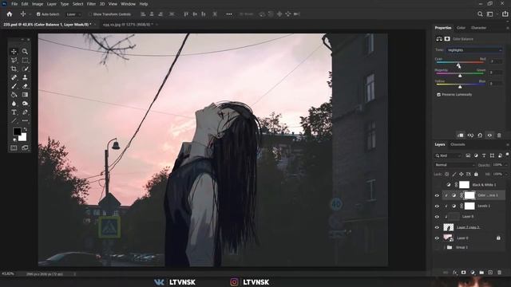Reset Color Balance adjustment defaults
Screen dimensions: 511x287
point(480,135)
